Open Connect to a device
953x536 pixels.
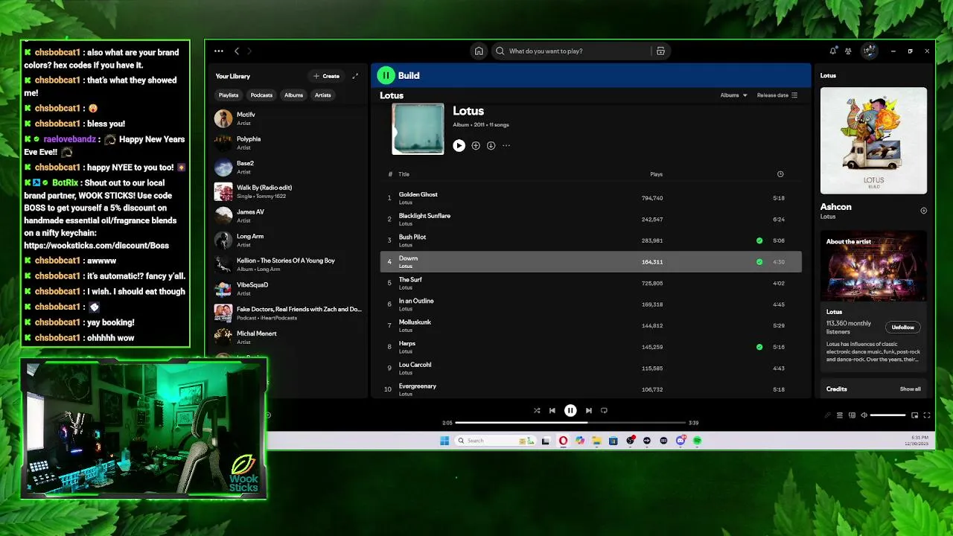(852, 415)
